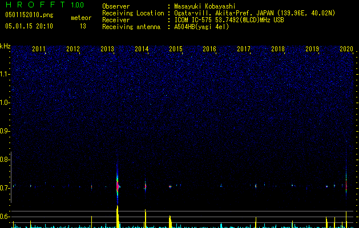Click the strong meteor echo after 2013
The height and width of the screenshot is (228, 359).
118,184
